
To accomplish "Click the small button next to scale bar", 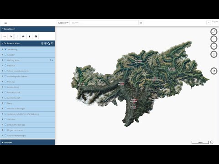I will (x=212, y=142).
